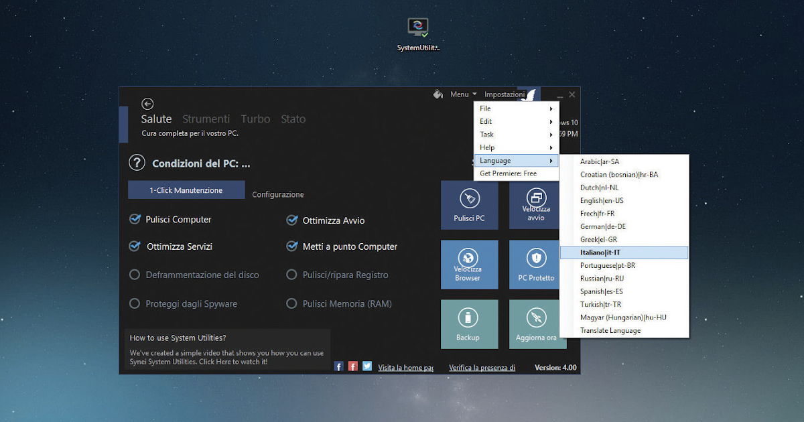Open the Menu dropdown
Screen dimensions: 804x422
[463, 94]
